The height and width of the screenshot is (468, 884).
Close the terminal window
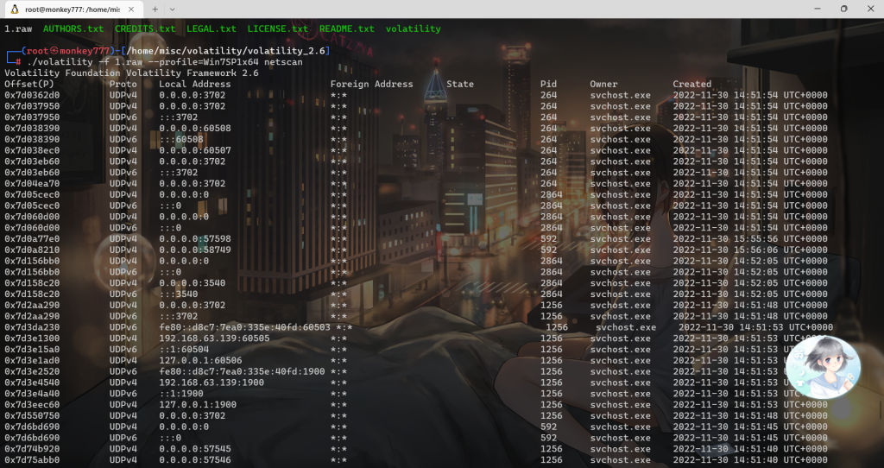pos(870,9)
